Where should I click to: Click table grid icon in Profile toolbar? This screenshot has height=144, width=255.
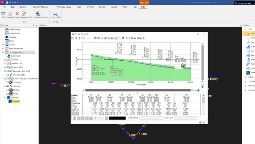click(116, 38)
